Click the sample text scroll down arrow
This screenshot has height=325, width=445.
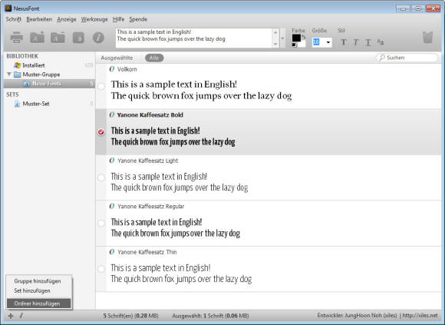(x=275, y=44)
